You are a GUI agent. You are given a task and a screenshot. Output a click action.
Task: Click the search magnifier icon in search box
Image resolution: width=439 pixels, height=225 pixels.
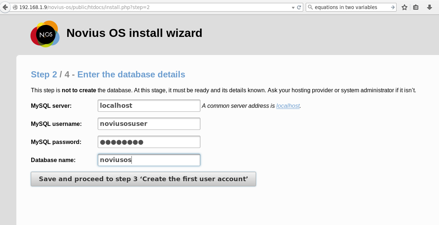tap(310, 7)
